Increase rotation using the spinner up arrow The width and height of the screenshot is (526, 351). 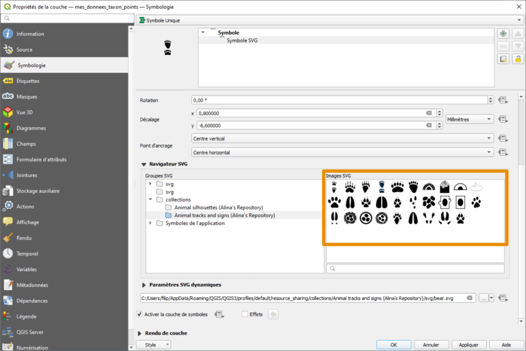click(x=492, y=97)
